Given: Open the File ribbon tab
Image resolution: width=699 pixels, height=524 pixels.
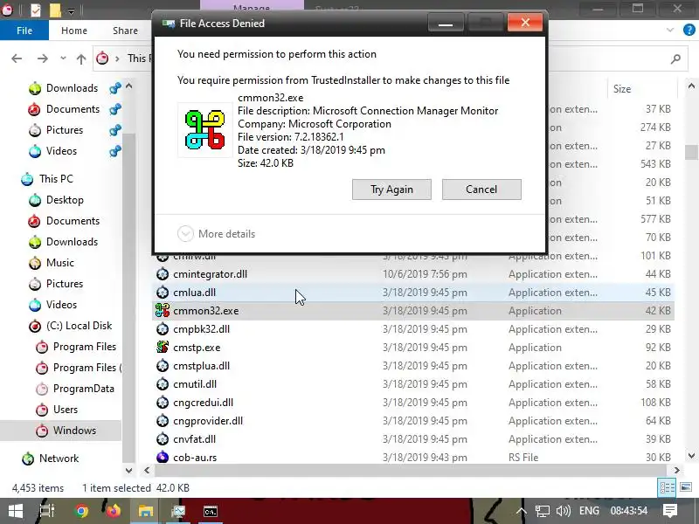Looking at the screenshot, I should tap(24, 31).
